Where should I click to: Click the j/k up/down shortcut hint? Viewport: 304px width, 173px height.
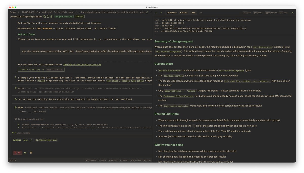click(136, 160)
